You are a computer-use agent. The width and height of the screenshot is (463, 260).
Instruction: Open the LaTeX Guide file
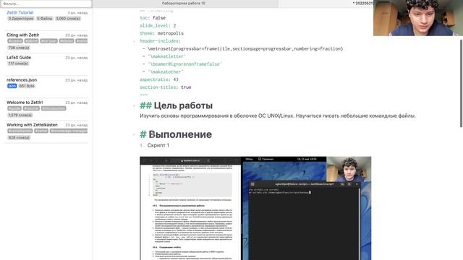(x=19, y=57)
